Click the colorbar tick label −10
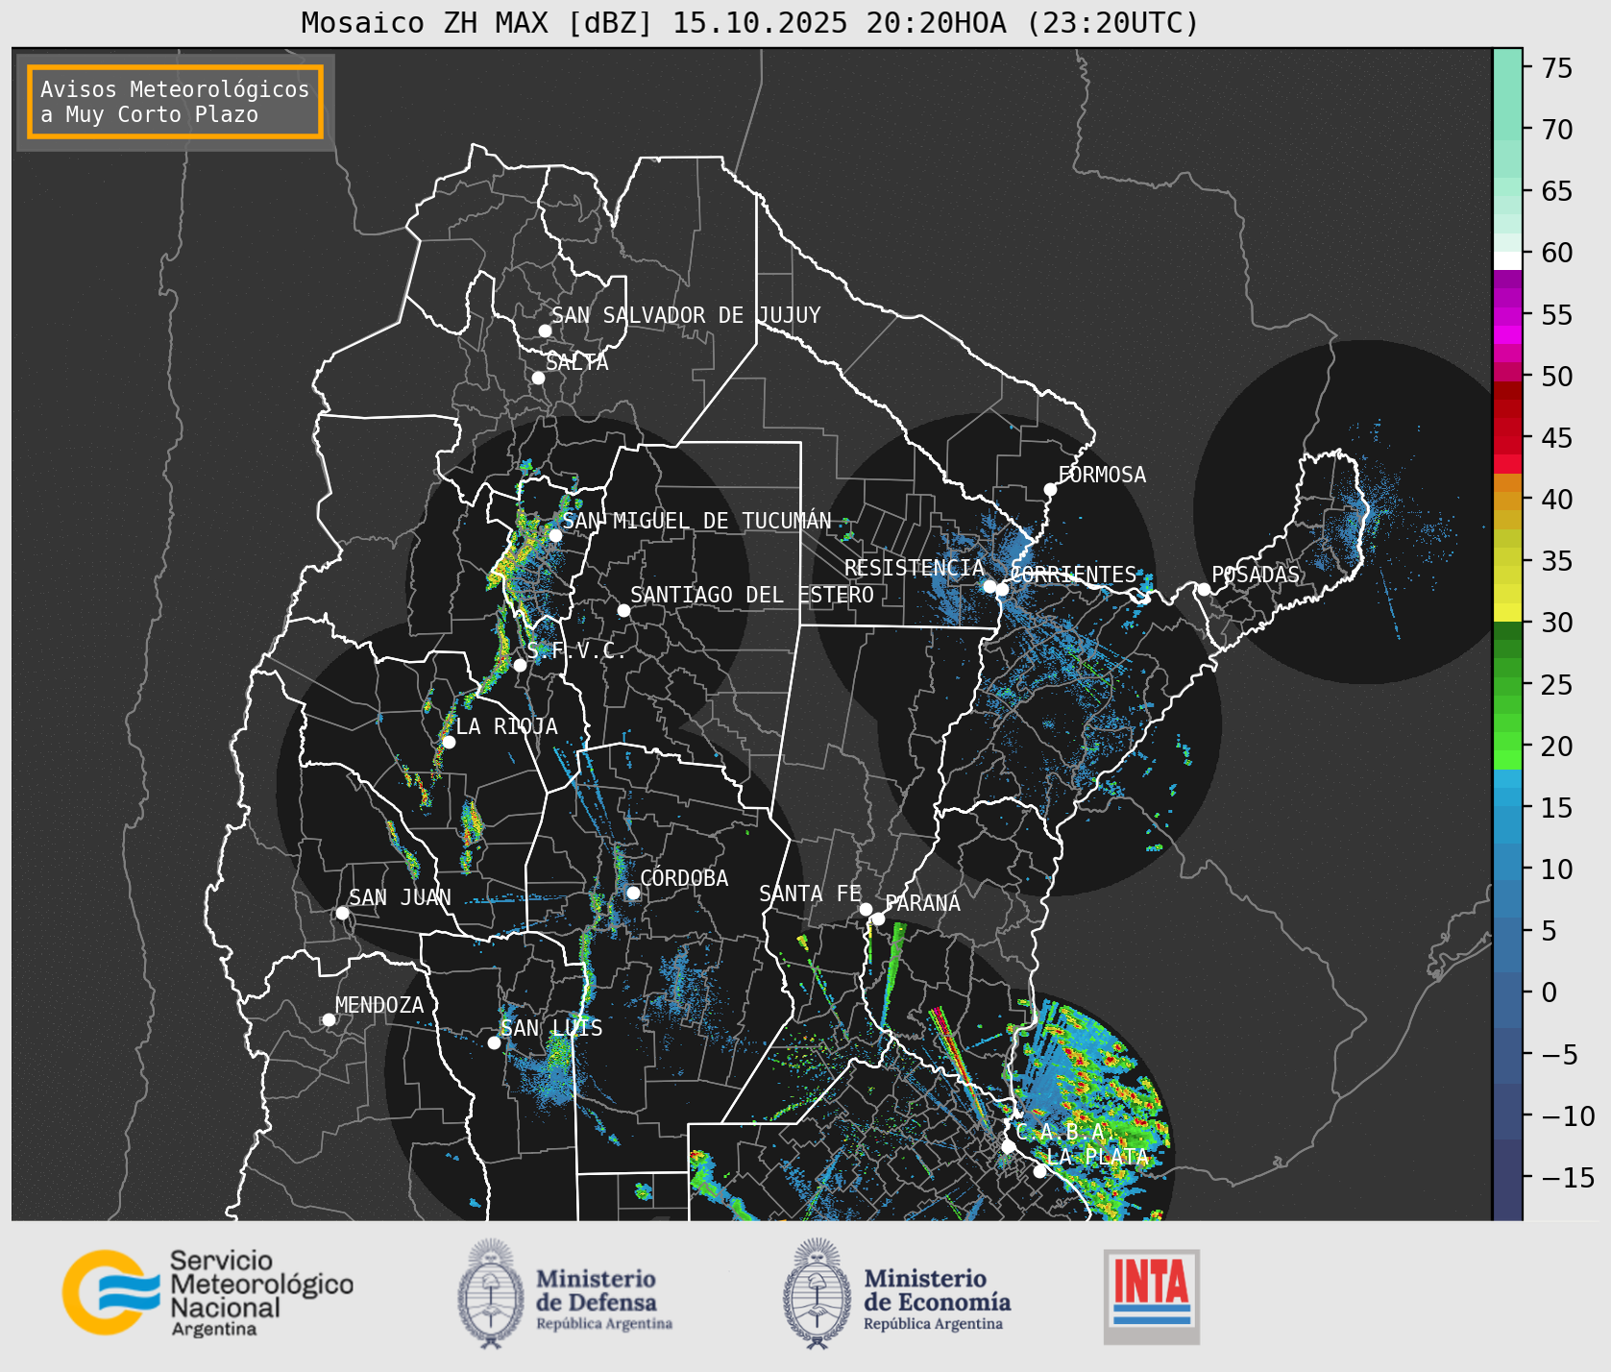The image size is (1611, 1372). pyautogui.click(x=1568, y=1116)
